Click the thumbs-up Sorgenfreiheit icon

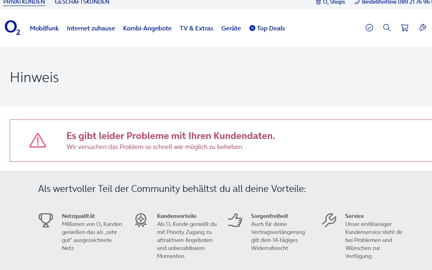(235, 220)
